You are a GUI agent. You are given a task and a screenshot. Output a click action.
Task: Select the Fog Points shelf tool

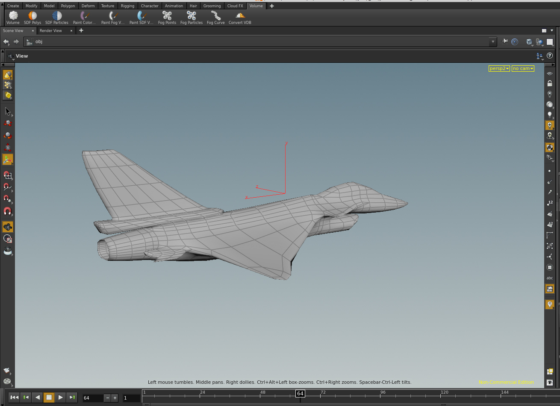167,17
